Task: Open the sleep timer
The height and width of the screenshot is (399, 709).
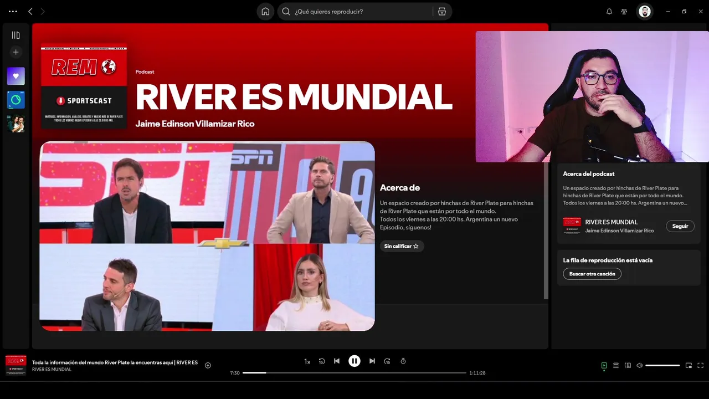Action: (x=403, y=361)
